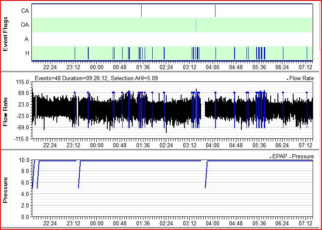Click the first H event flag near 23:12
Viewport: 322px width, 230px height.
tap(75, 53)
